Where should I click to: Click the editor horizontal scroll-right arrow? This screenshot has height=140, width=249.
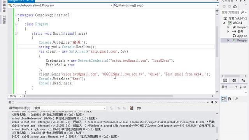(213, 96)
